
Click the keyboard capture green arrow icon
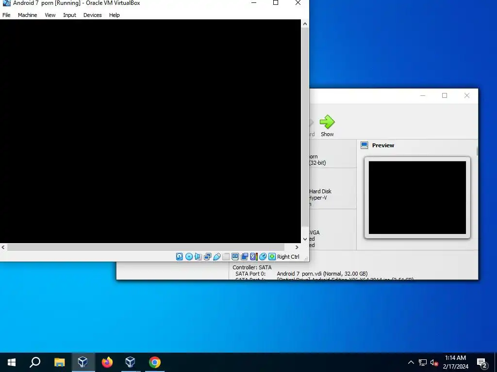[x=272, y=257]
